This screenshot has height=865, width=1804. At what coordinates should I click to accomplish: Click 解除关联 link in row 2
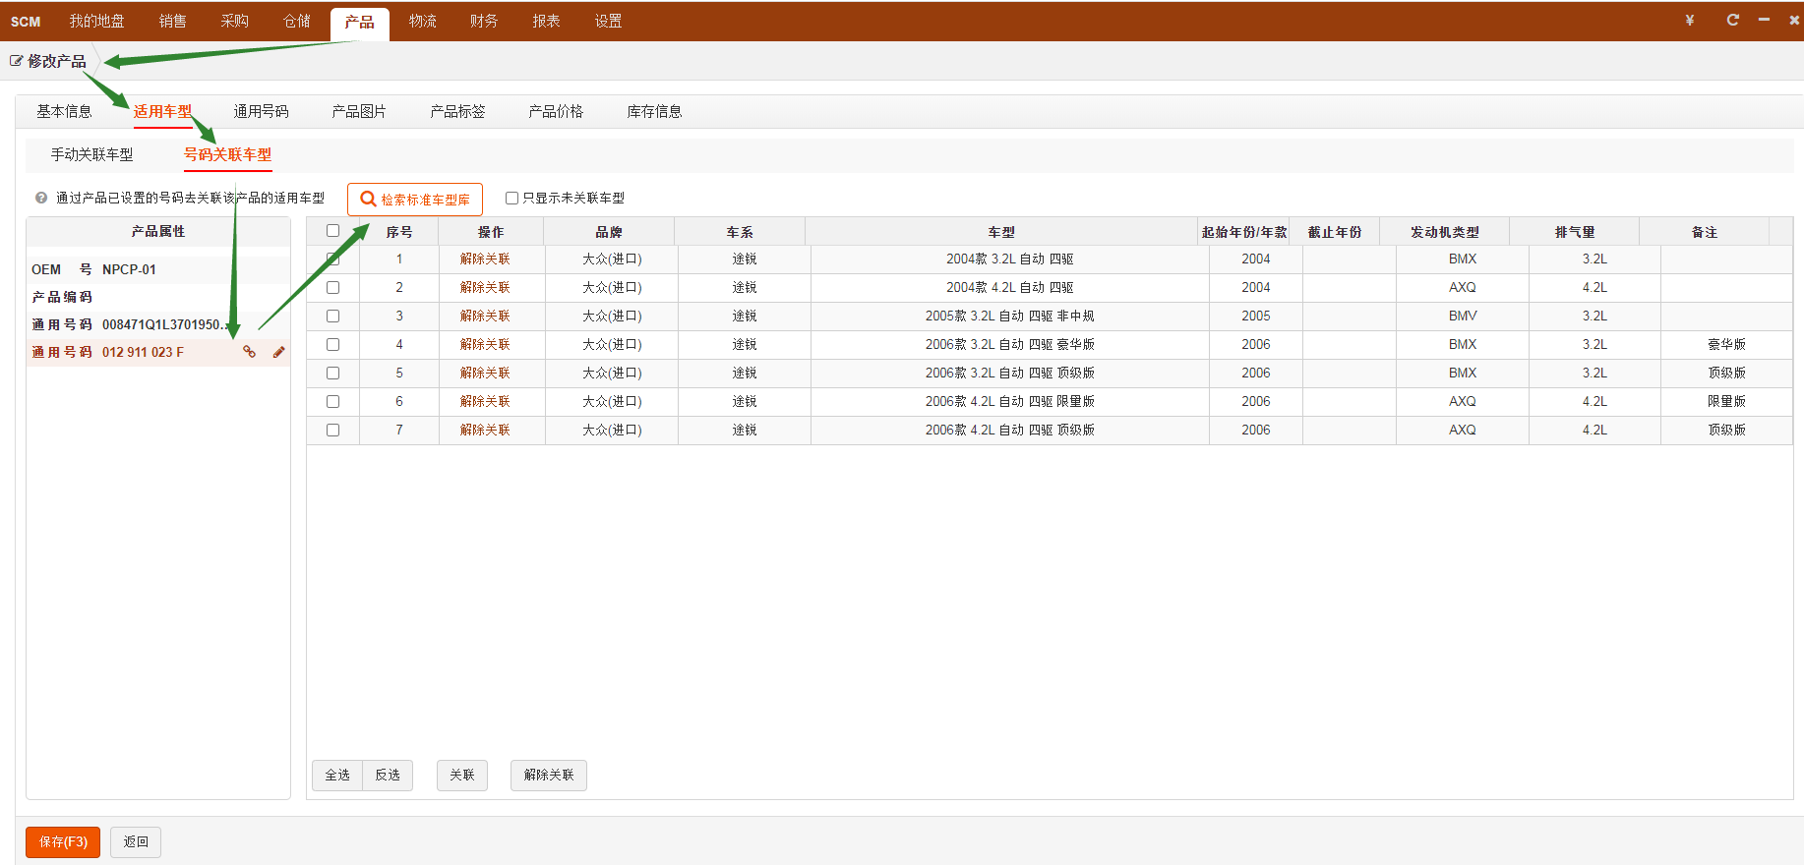(485, 288)
